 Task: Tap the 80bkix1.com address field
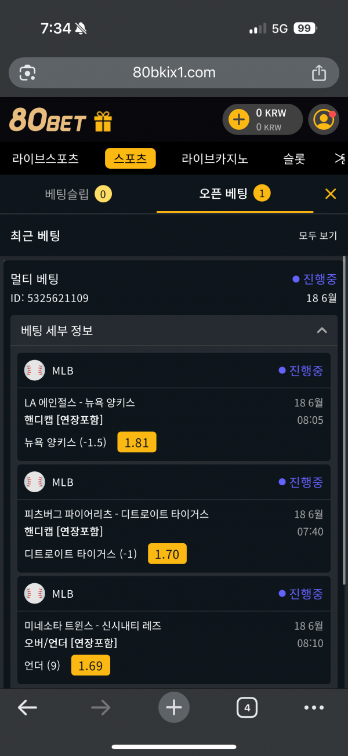(174, 72)
